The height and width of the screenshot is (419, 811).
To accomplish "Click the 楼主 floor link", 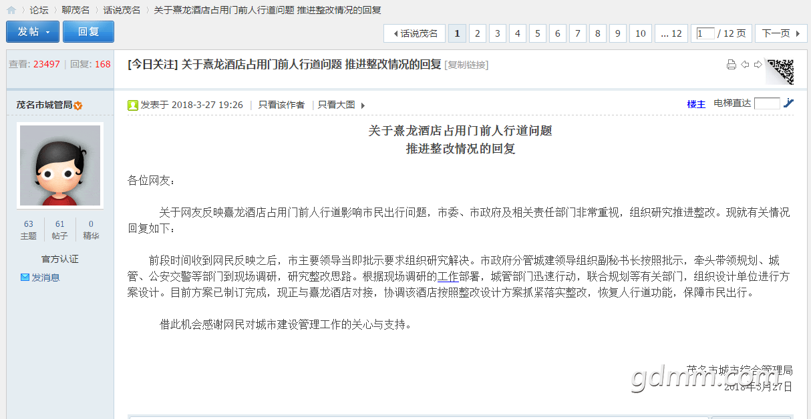I will coord(696,104).
